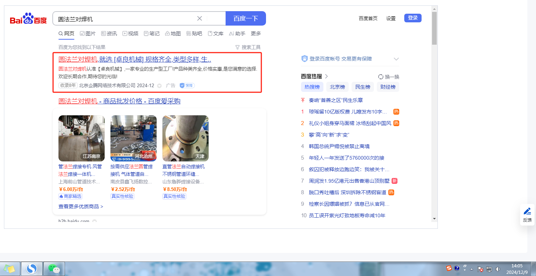This screenshot has width=536, height=276.
Task: Click the network tray icon
Action: click(x=489, y=269)
